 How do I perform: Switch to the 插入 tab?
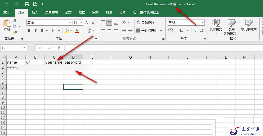click(35, 12)
